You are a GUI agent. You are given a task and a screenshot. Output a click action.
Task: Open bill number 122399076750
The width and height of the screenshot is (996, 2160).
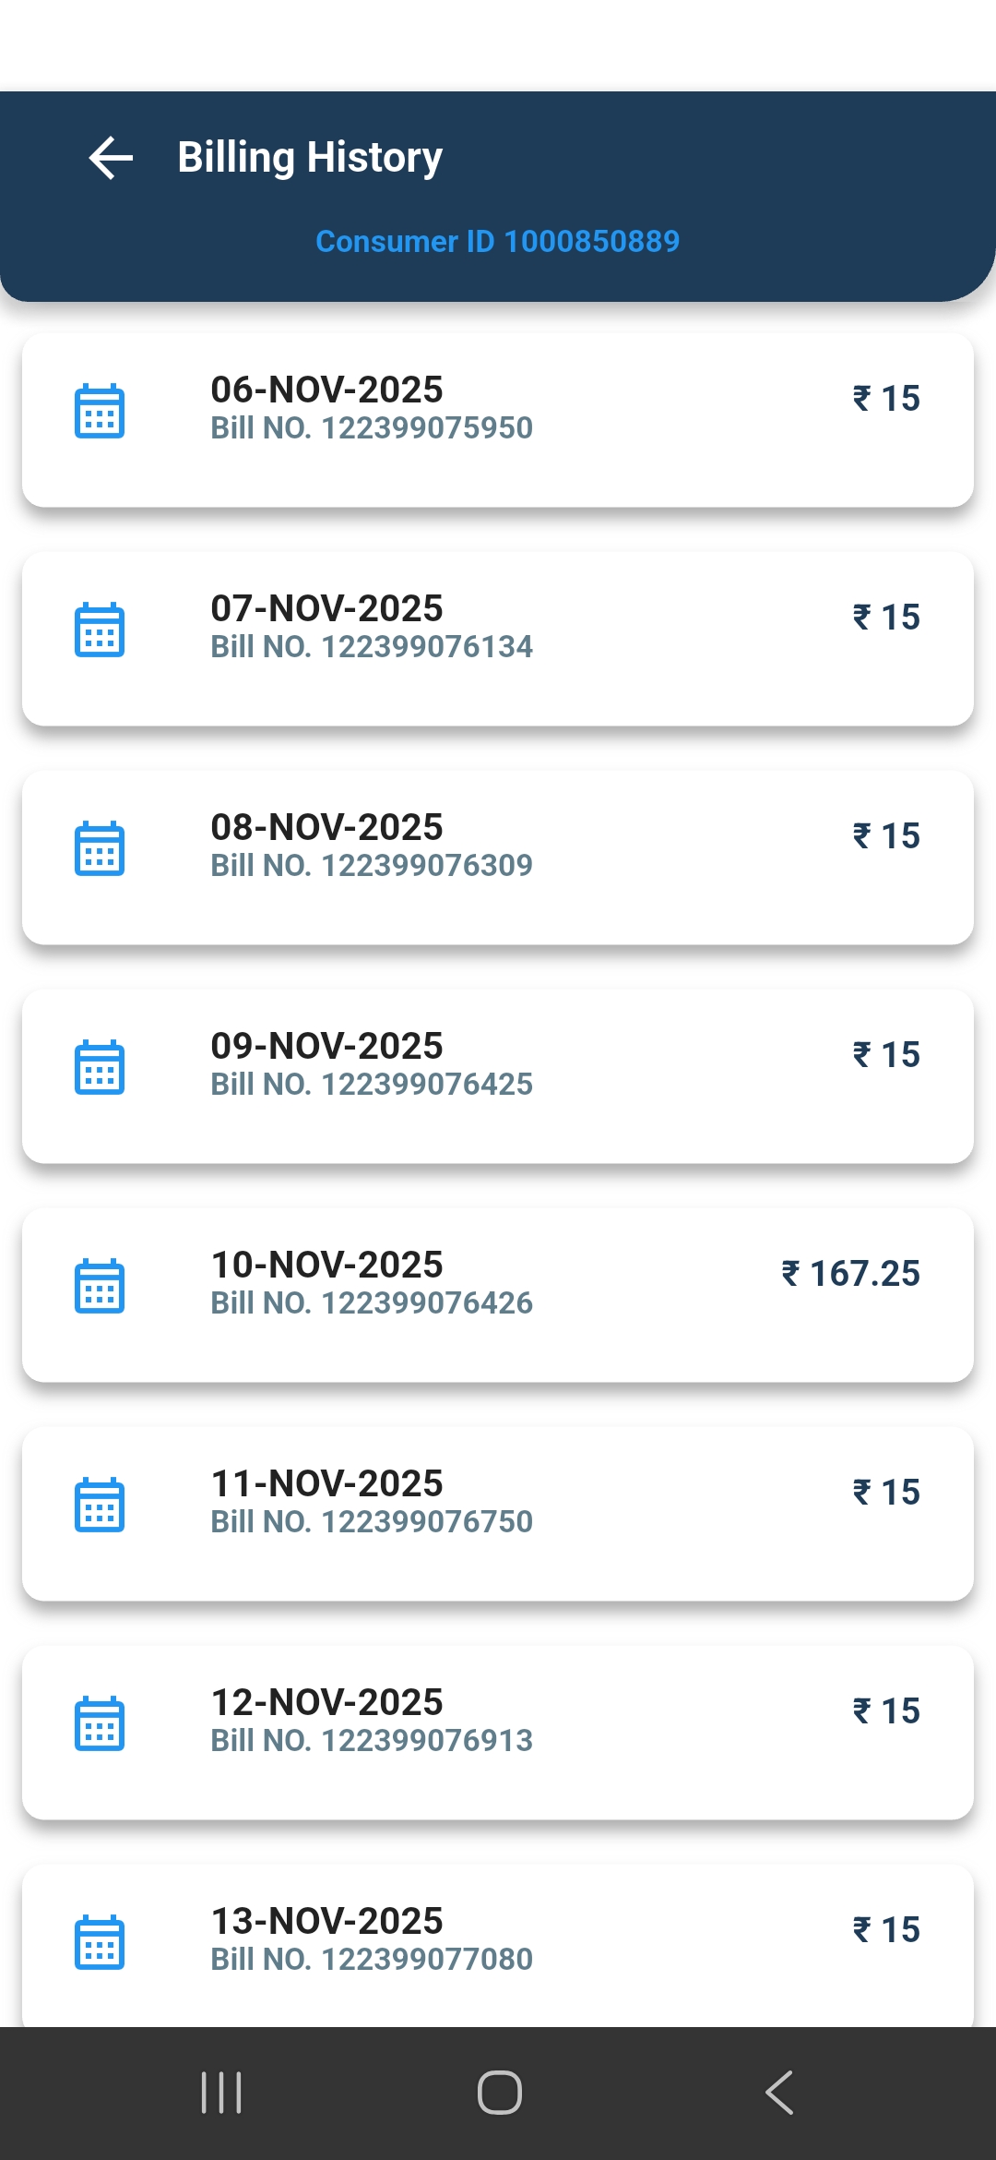click(372, 1522)
